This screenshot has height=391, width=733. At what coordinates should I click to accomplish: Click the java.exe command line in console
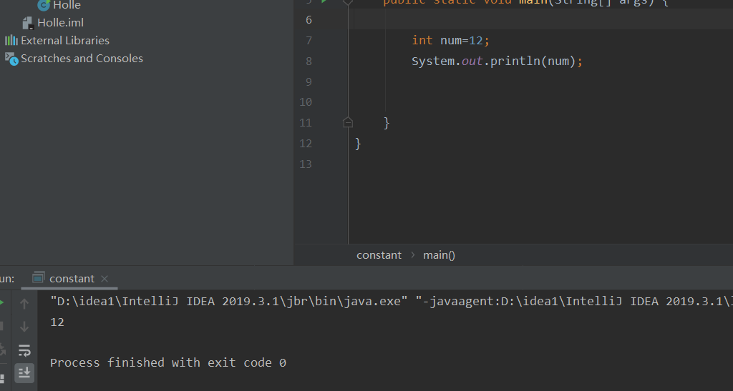(x=229, y=302)
